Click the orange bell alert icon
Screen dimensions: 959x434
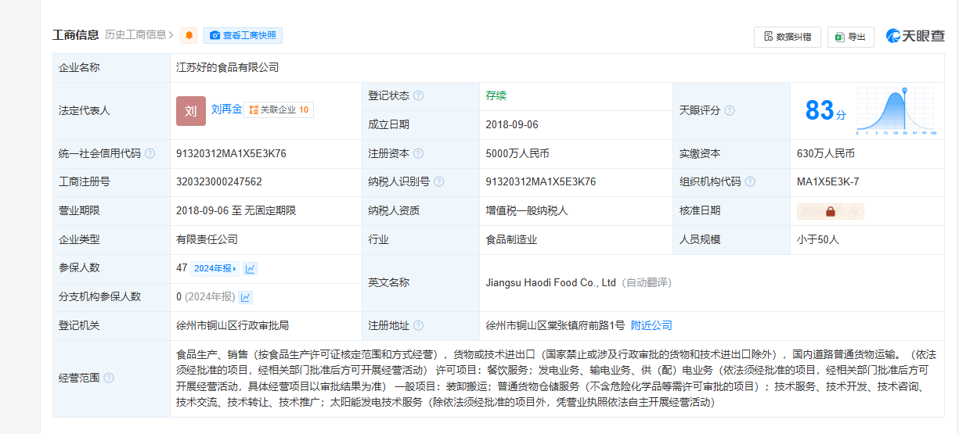click(x=189, y=36)
